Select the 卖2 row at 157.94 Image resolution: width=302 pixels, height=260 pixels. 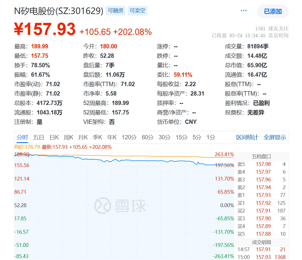click(x=261, y=187)
